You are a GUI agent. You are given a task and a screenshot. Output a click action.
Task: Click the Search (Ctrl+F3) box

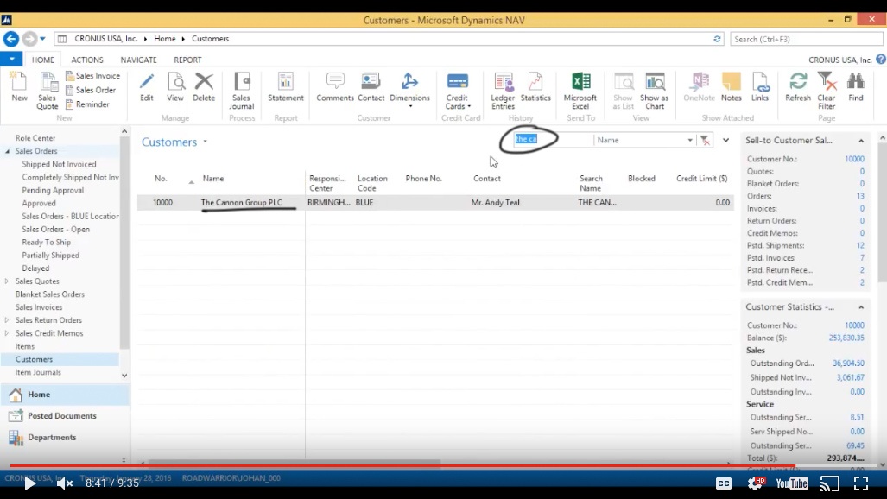806,39
